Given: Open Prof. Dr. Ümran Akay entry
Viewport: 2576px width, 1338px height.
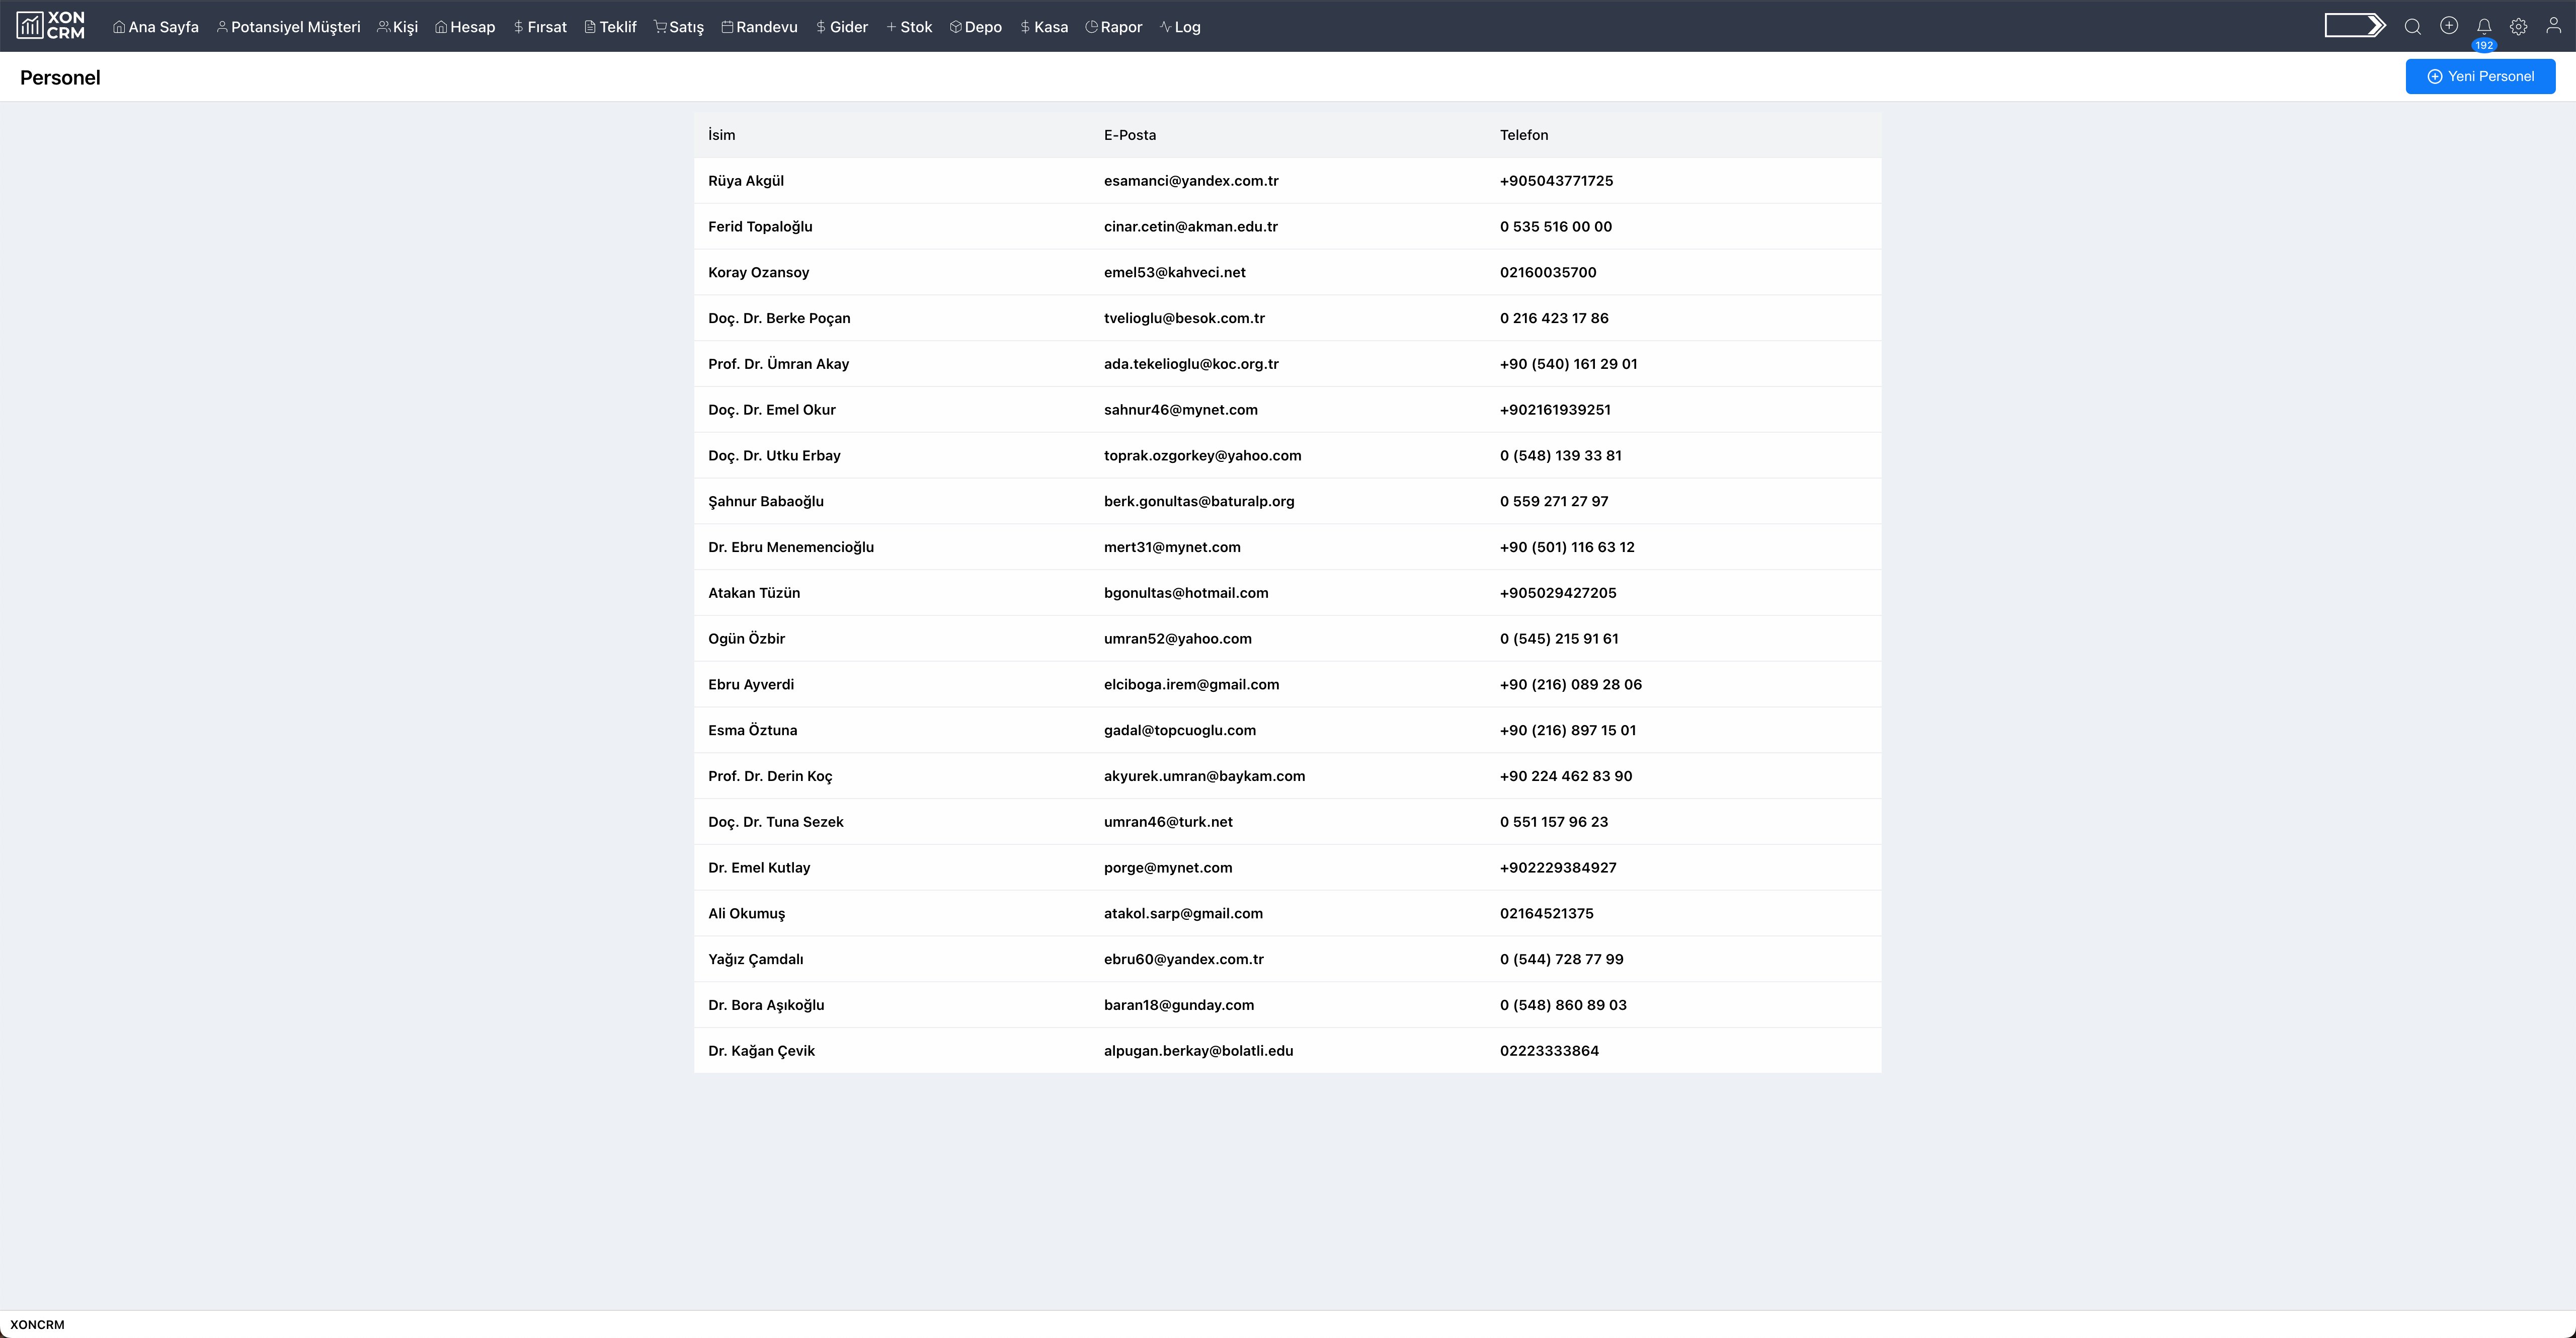Looking at the screenshot, I should [778, 364].
